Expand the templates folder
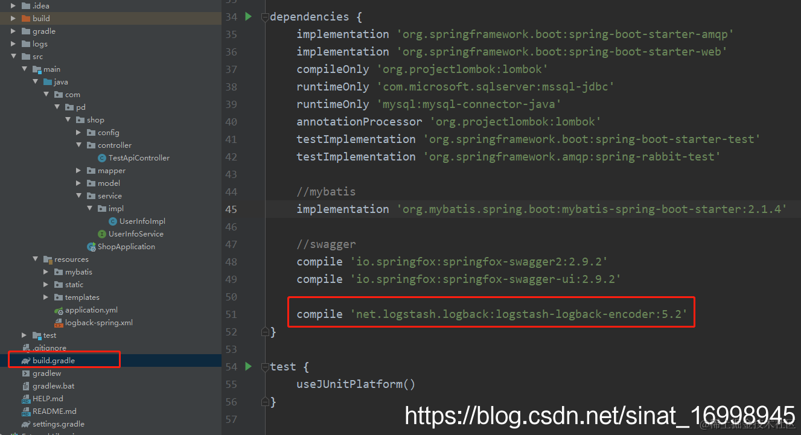 click(x=46, y=297)
